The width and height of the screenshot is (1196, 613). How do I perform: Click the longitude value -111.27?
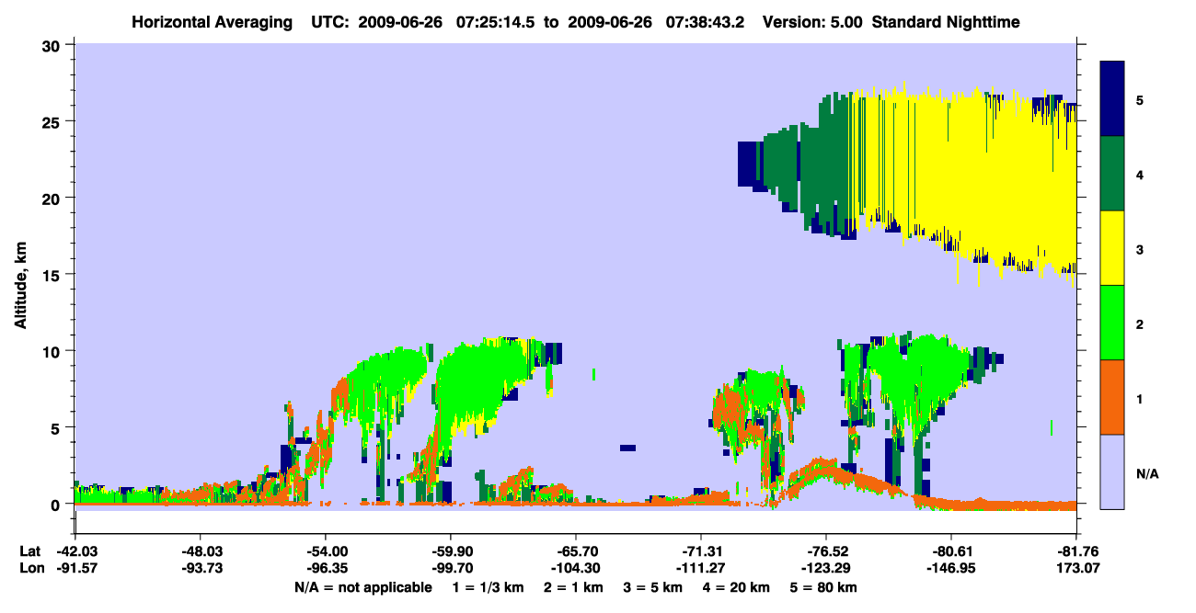701,568
